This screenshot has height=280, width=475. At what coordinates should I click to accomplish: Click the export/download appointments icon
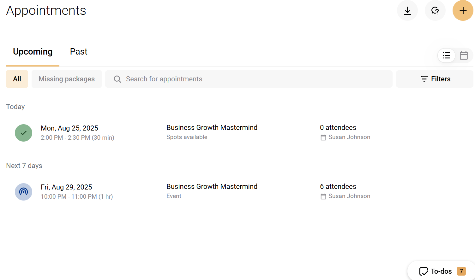click(x=407, y=10)
